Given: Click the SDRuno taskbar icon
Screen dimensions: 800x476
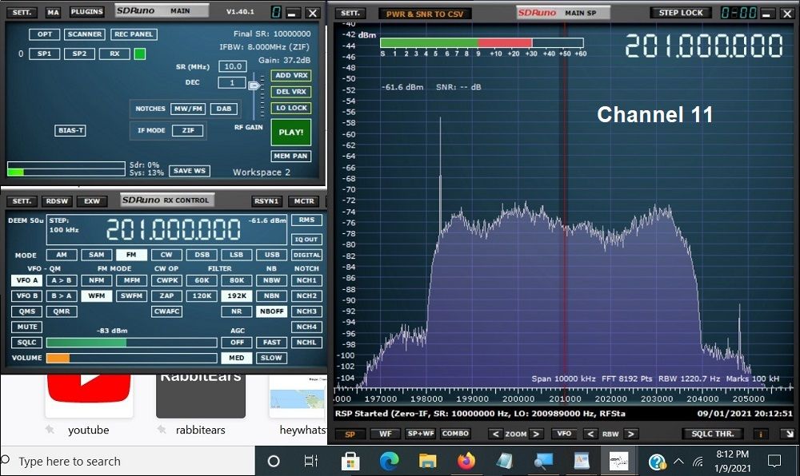Looking at the screenshot, I should pos(619,462).
